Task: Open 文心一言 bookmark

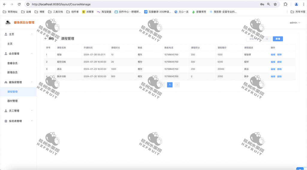Action: point(181,12)
